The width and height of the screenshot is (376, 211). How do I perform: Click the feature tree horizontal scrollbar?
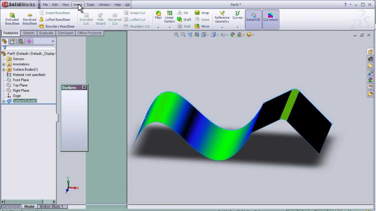pyautogui.click(x=28, y=202)
